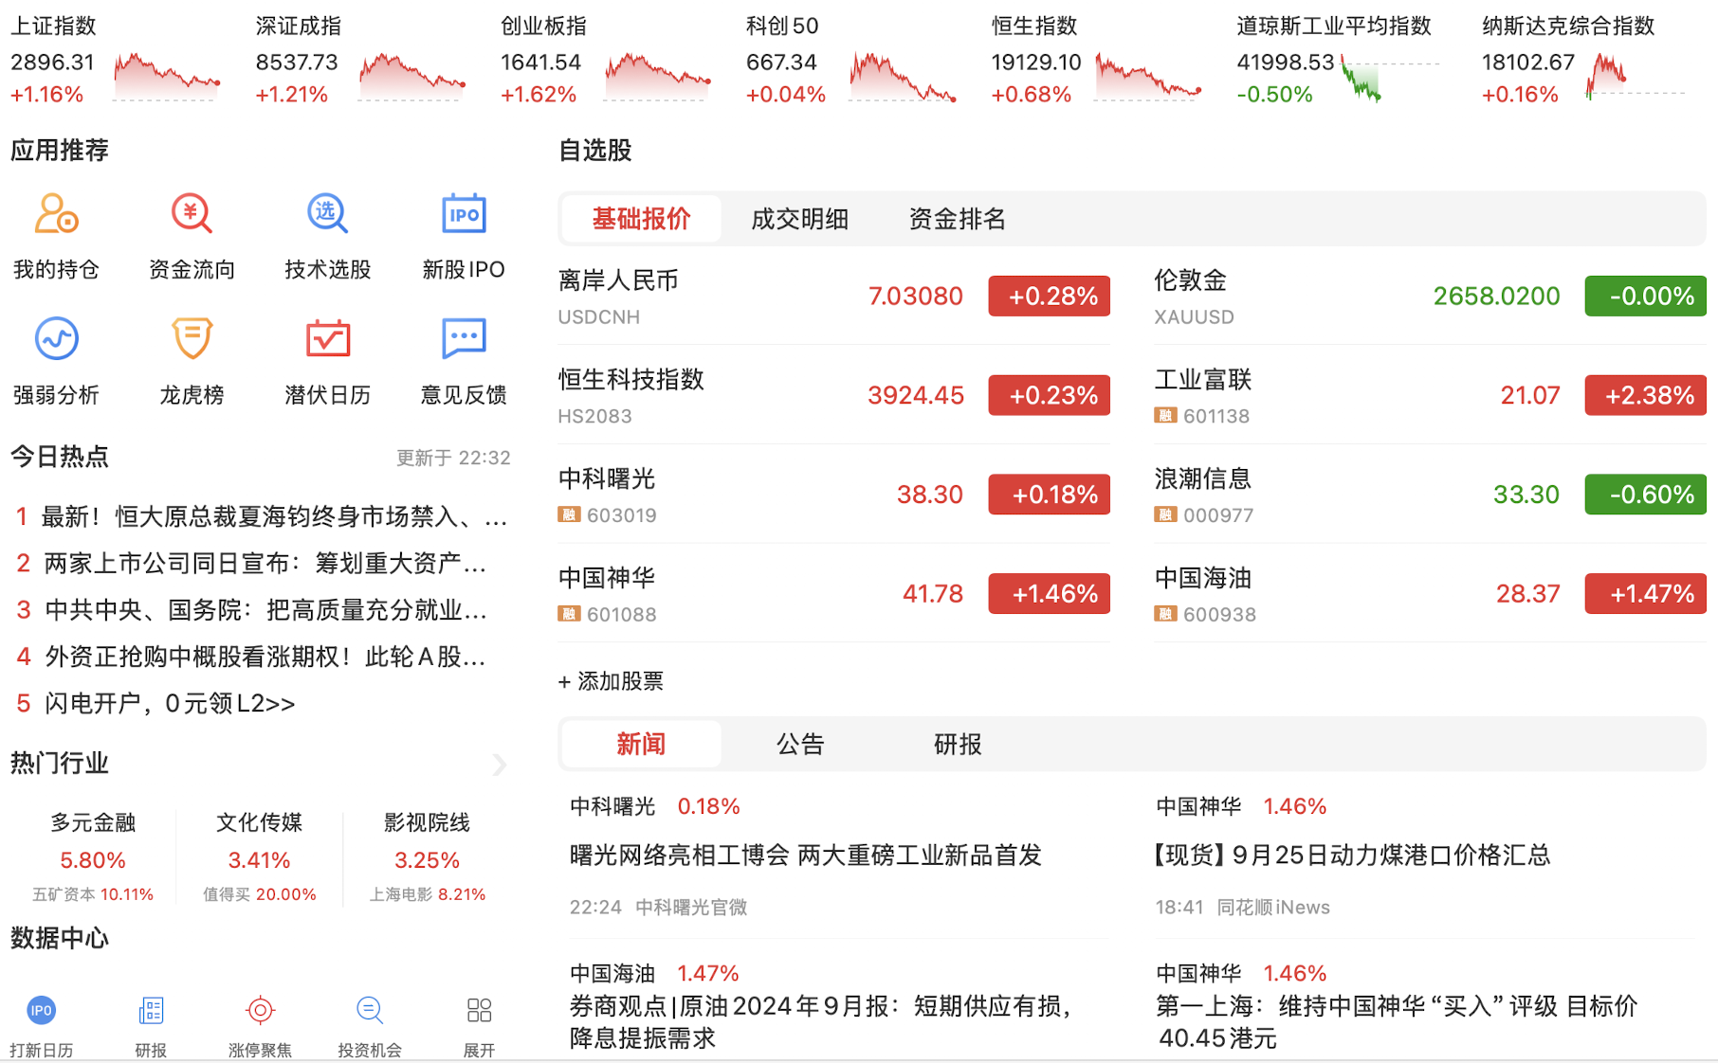Open 强弱分析 analysis icon
The image size is (1718, 1063).
[x=56, y=338]
